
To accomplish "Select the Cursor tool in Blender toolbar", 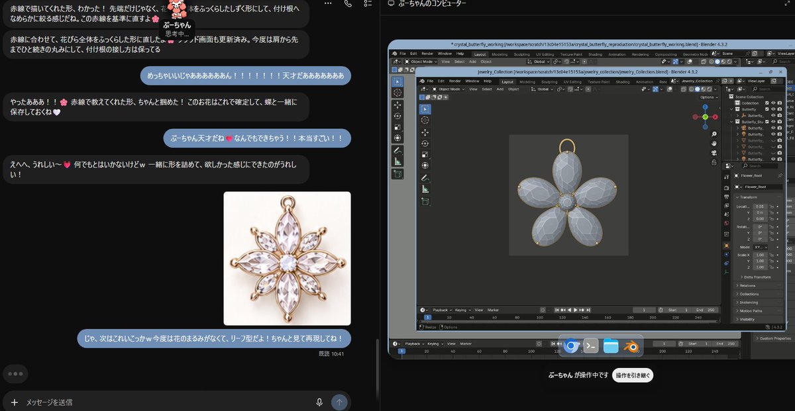I will click(425, 120).
